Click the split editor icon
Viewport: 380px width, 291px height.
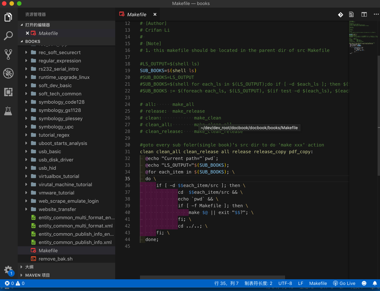[364, 15]
